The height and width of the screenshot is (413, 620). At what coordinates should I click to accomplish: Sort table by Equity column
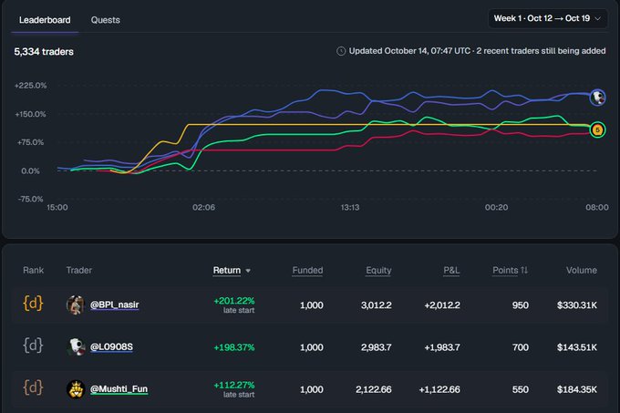(378, 271)
